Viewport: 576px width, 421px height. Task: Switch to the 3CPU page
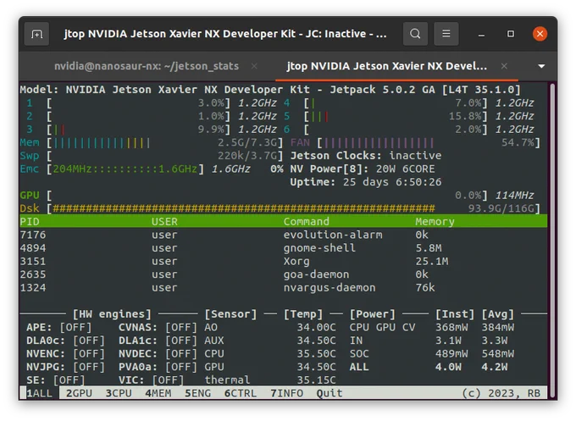click(x=119, y=393)
